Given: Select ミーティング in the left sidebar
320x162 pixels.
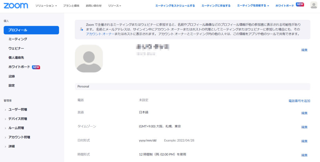Looking at the screenshot, I should tap(18, 39).
